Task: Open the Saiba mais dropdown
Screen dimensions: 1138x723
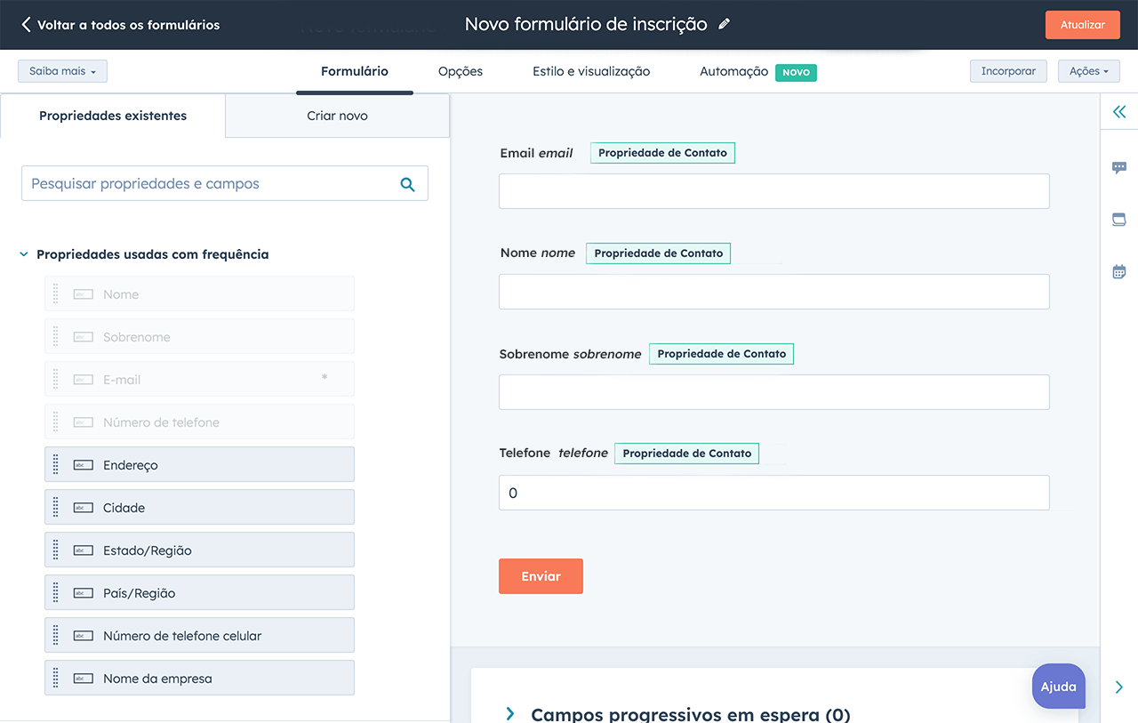Action: coord(62,71)
